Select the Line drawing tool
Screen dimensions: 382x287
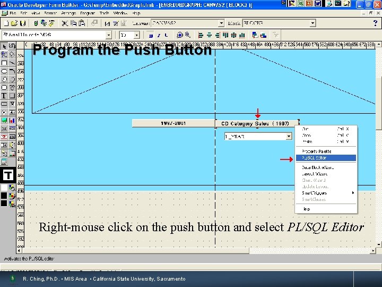coord(12,63)
